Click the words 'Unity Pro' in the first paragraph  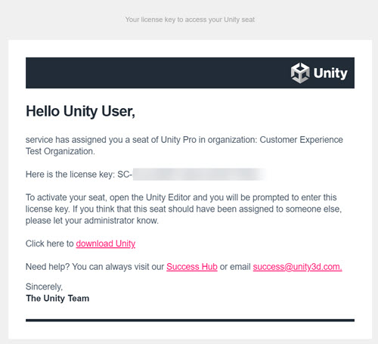178,140
